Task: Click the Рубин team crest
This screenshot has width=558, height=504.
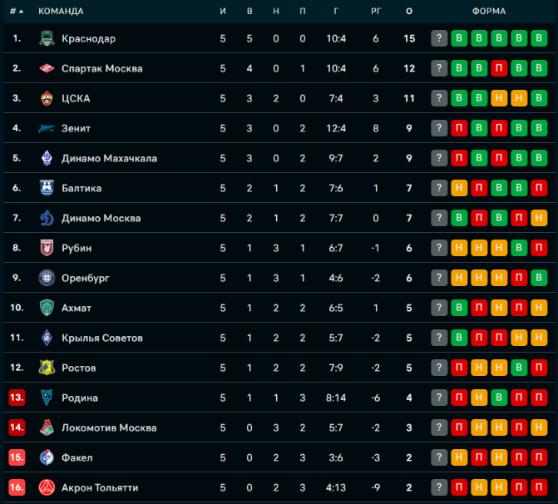Action: click(x=47, y=248)
